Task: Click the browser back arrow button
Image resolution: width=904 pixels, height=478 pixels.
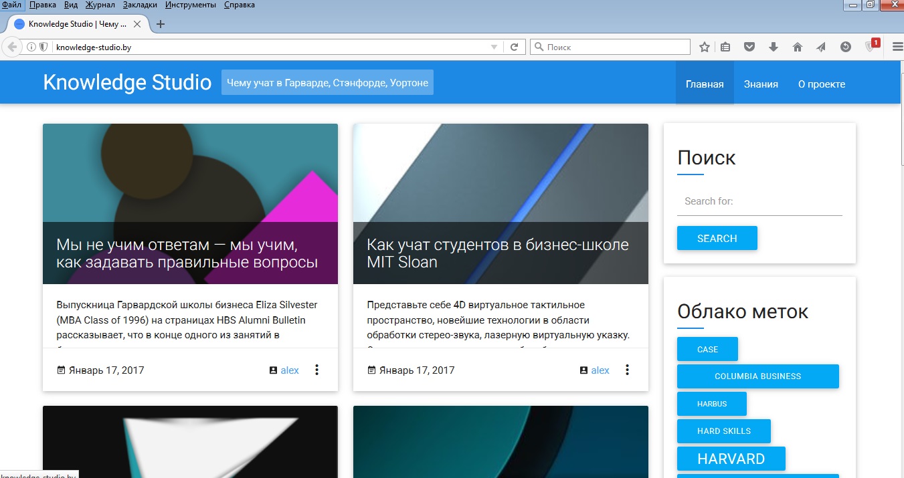Action: pyautogui.click(x=12, y=47)
